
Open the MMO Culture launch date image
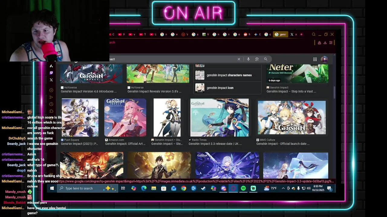pos(292,118)
